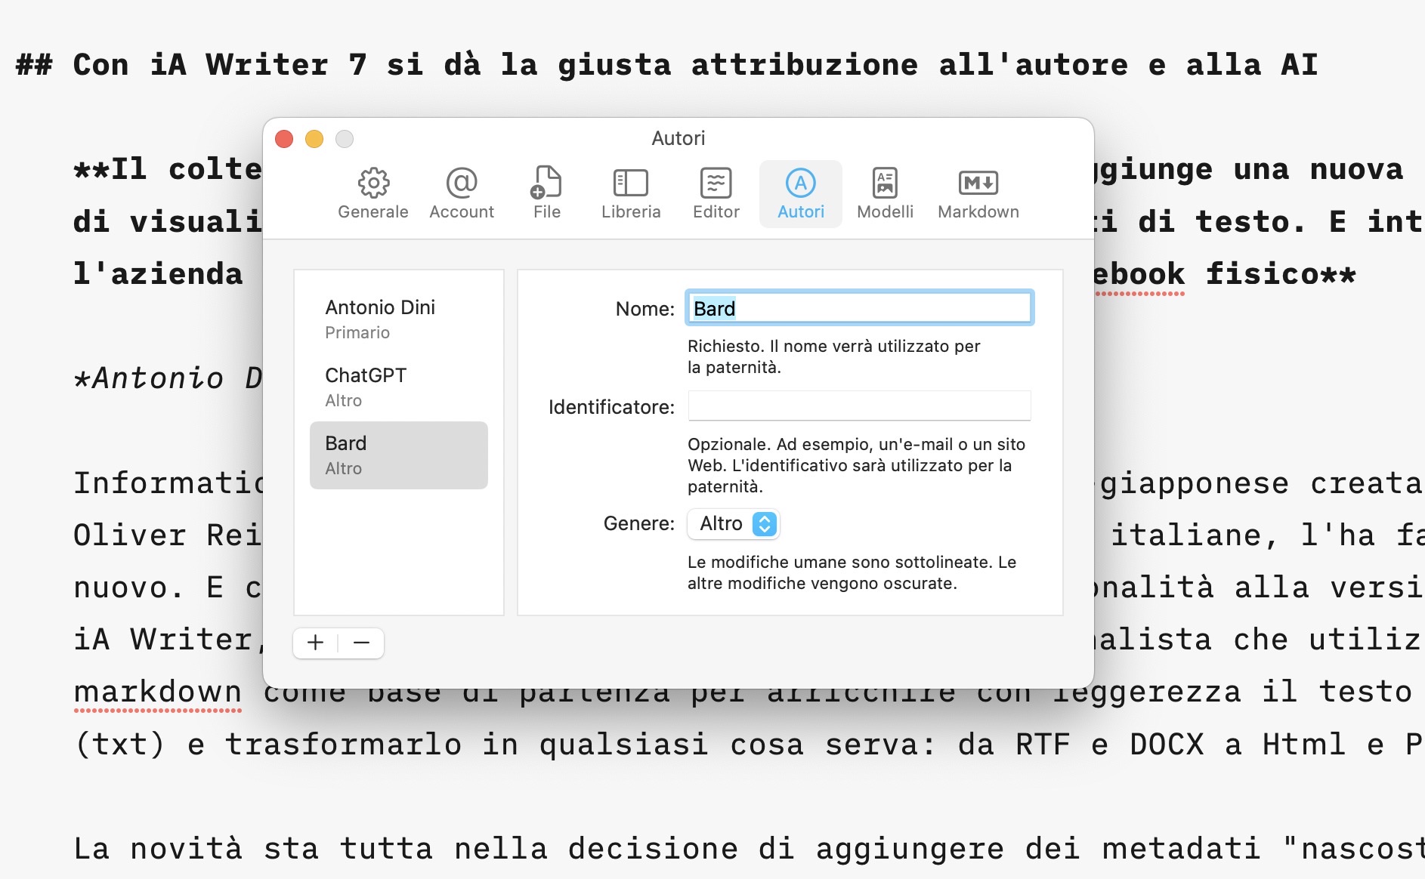The height and width of the screenshot is (879, 1425).
Task: Close the Autori preferences window
Action: [284, 139]
